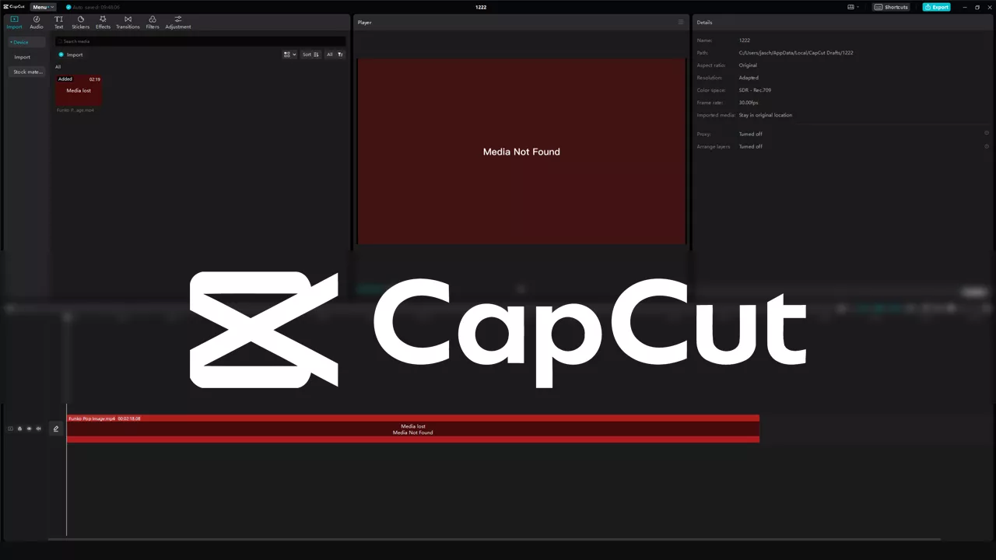Open the media view mode dropdown
Image resolution: width=996 pixels, height=560 pixels.
pos(289,54)
